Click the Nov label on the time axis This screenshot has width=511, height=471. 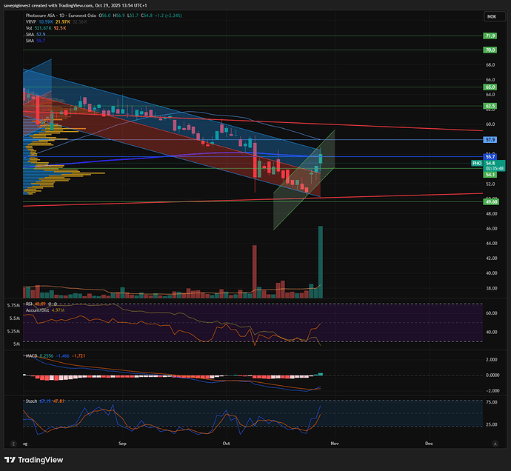point(334,442)
